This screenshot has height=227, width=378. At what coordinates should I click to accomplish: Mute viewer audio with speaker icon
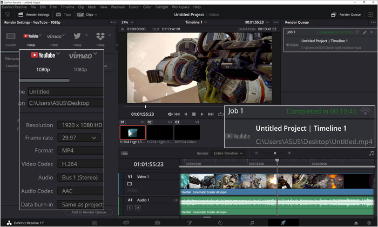170,114
